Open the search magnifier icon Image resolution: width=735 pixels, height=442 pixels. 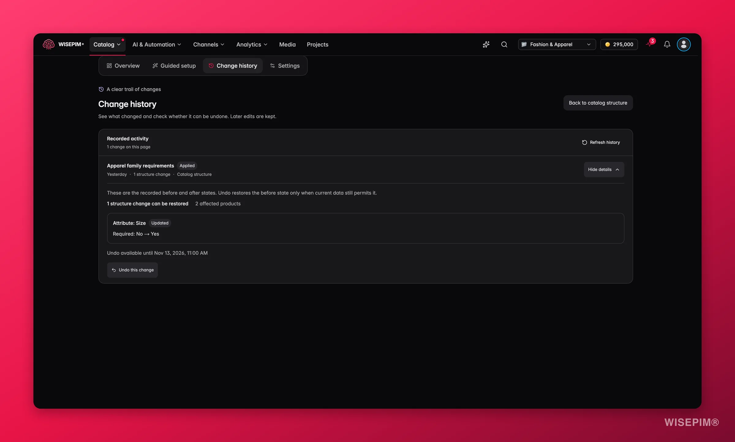[x=504, y=44]
